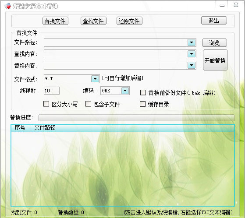This screenshot has width=245, height=218.
Task: Click the 开始替换 button
Action: pyautogui.click(x=215, y=60)
